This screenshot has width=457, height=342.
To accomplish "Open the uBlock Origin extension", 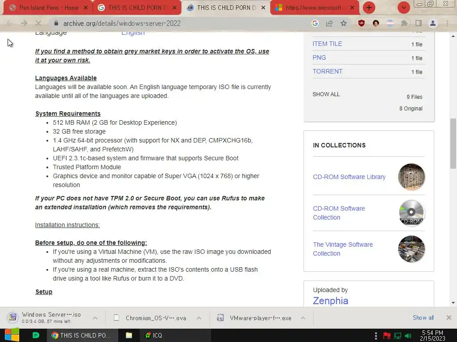I will tap(361, 23).
